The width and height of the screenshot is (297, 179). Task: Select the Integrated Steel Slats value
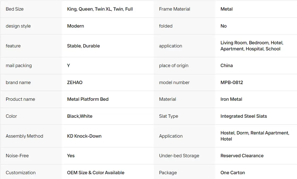click(x=244, y=116)
